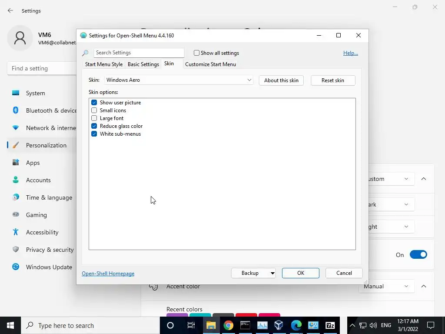
Task: Open Accessibility in the Settings sidebar
Action: 42,232
